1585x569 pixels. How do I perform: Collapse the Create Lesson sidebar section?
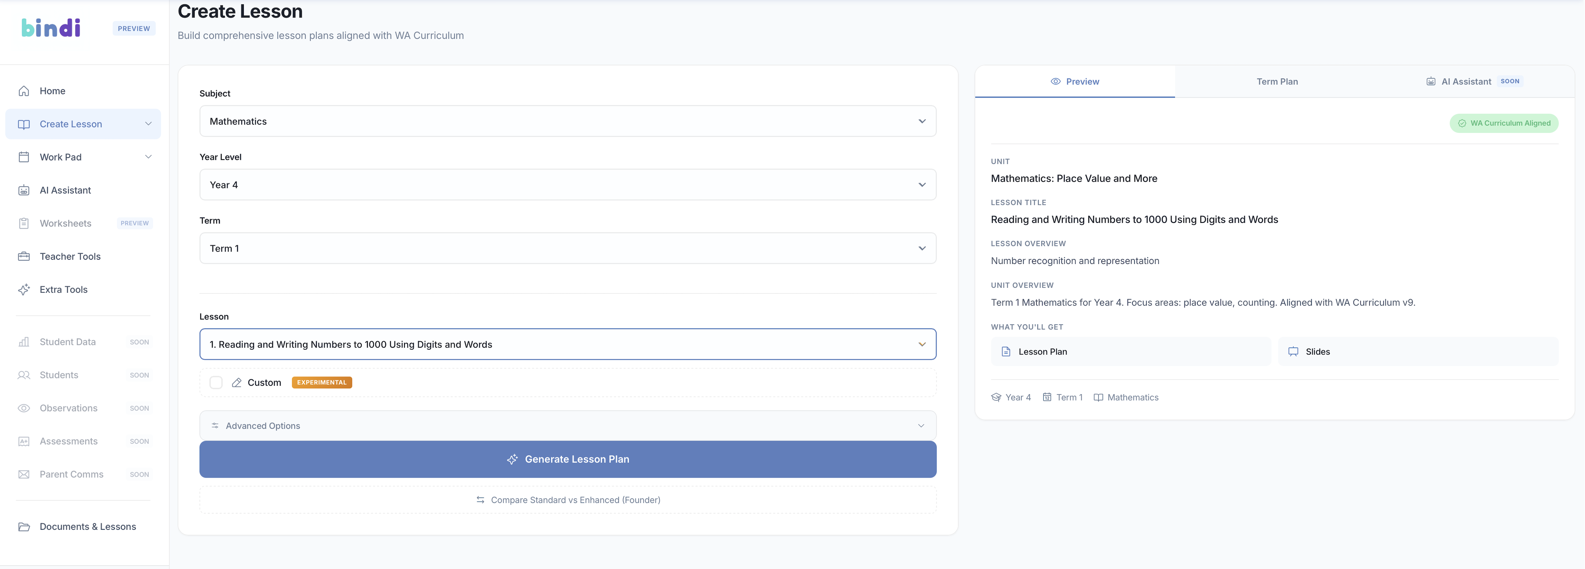[x=148, y=124]
